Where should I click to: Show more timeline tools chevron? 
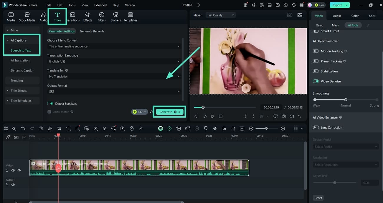coord(141,128)
